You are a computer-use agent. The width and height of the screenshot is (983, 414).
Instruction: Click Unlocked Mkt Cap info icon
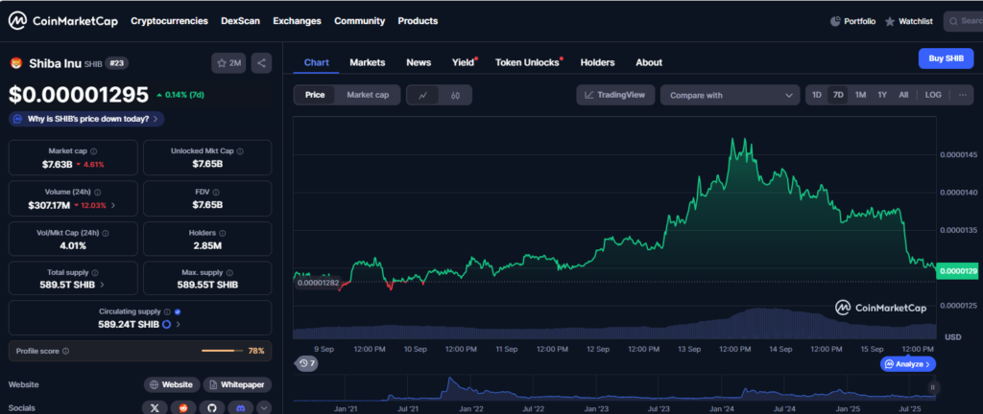(240, 151)
